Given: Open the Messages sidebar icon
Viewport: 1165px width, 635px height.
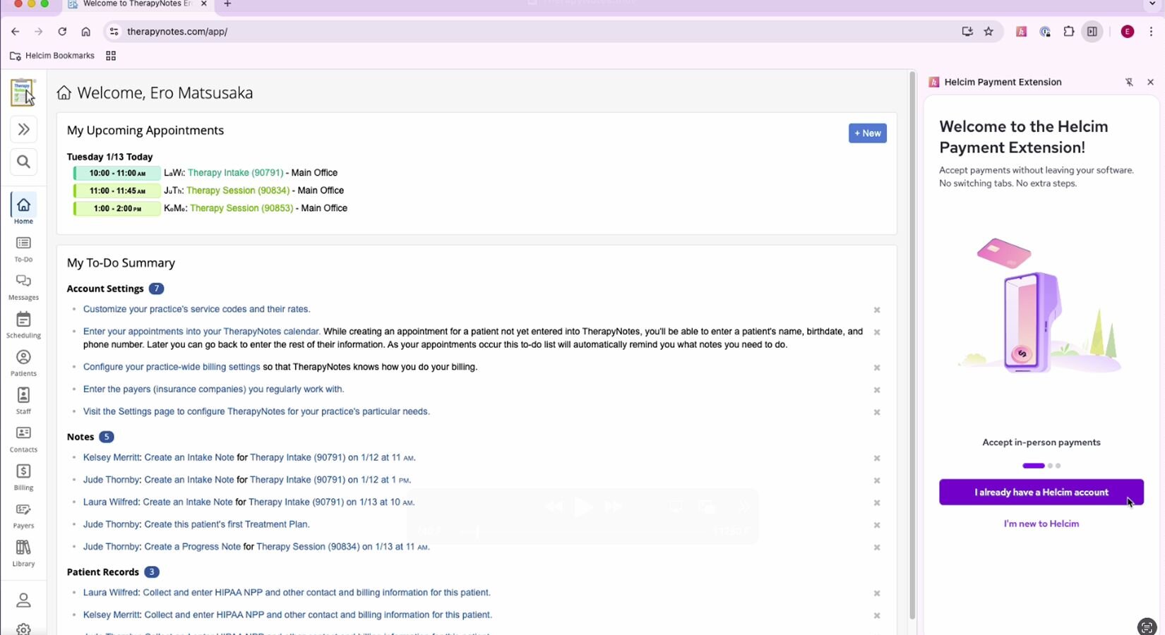Looking at the screenshot, I should [x=23, y=286].
